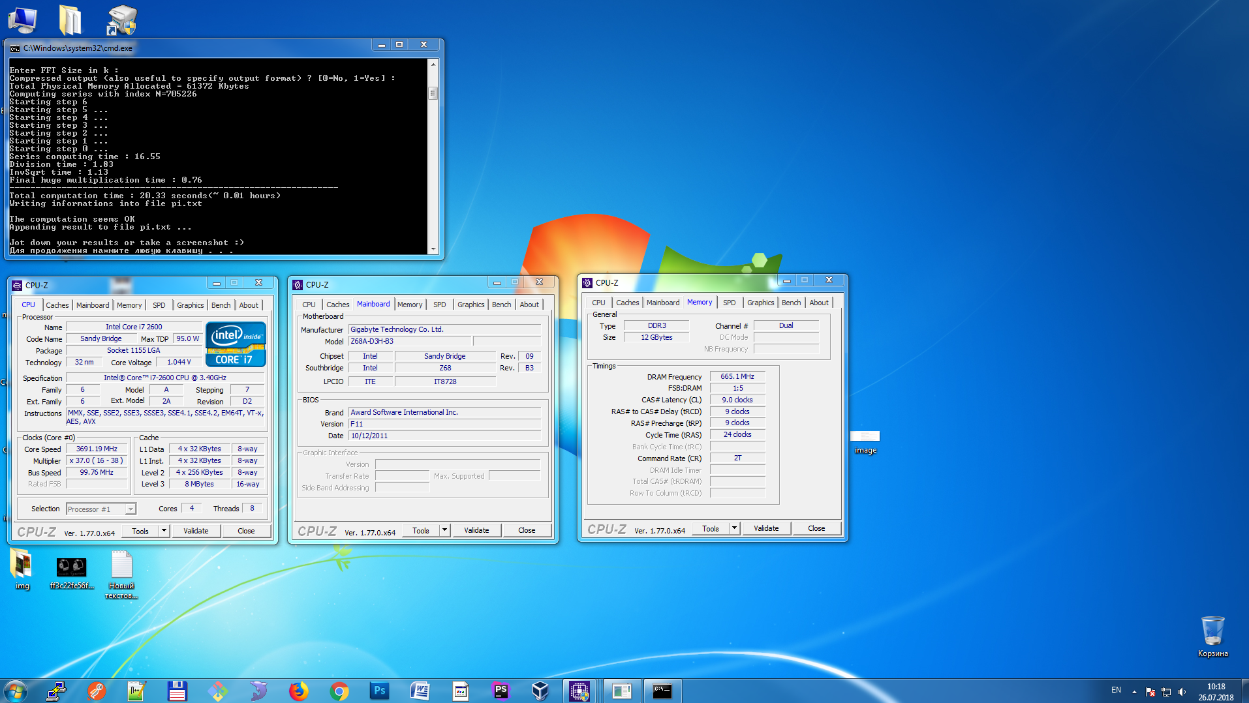1249x703 pixels.
Task: Switch to the CPU-Z taskbar button
Action: (x=579, y=691)
